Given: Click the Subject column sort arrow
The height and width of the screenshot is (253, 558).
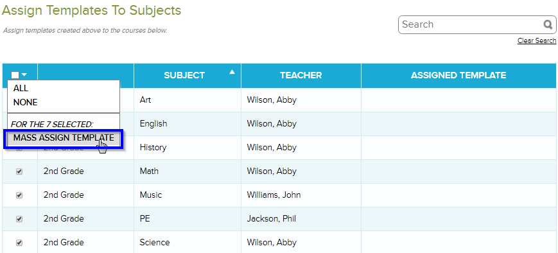Looking at the screenshot, I should 232,72.
